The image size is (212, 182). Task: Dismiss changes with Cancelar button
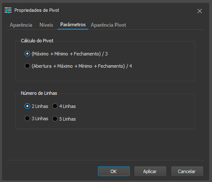[187, 171]
